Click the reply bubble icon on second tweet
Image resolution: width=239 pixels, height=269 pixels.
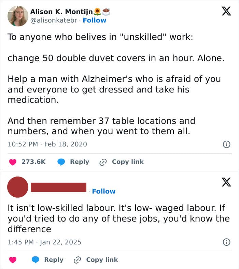36,260
